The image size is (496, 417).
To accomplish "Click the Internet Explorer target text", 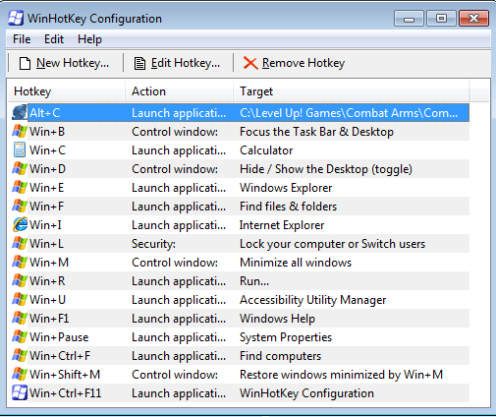I will coord(282,225).
